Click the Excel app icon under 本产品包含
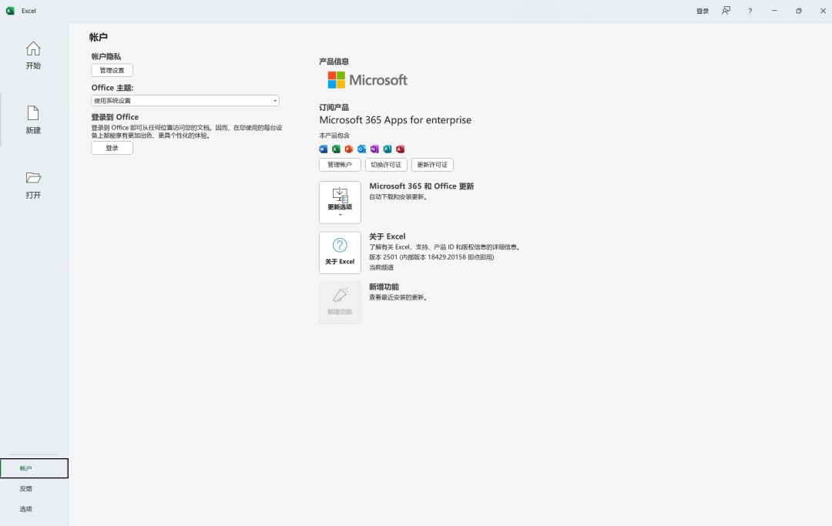The width and height of the screenshot is (832, 526). click(x=336, y=149)
